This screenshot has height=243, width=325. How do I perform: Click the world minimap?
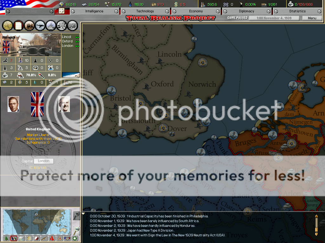tap(36, 221)
